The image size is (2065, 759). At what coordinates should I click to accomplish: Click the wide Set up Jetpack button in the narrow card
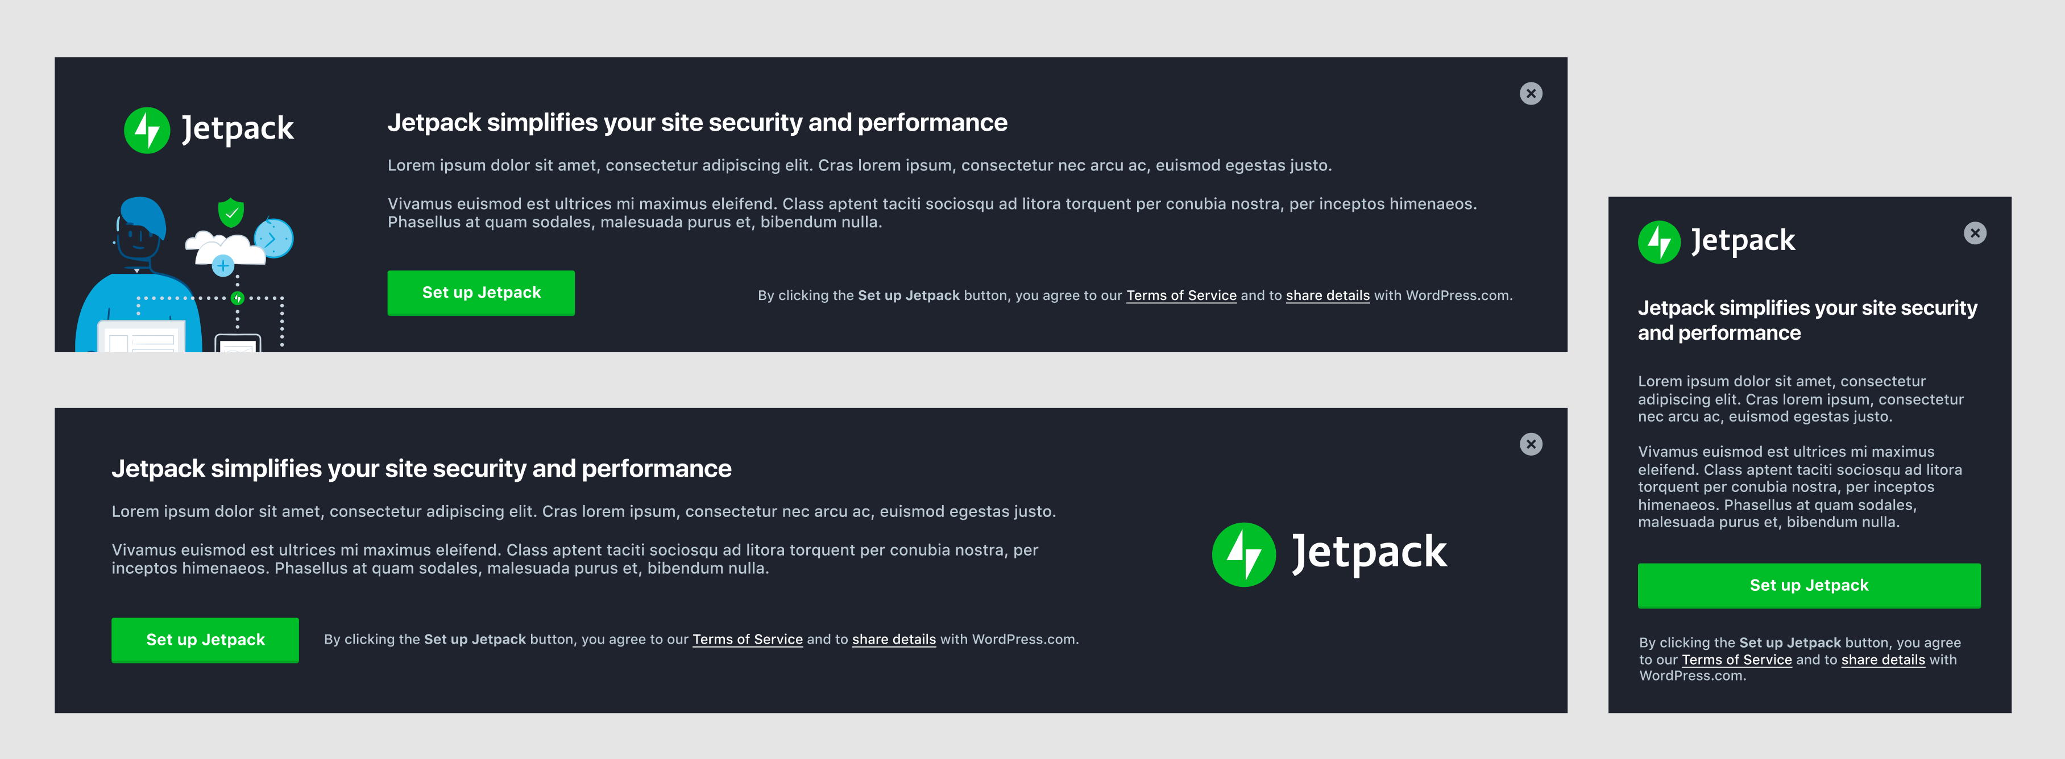pos(1809,585)
